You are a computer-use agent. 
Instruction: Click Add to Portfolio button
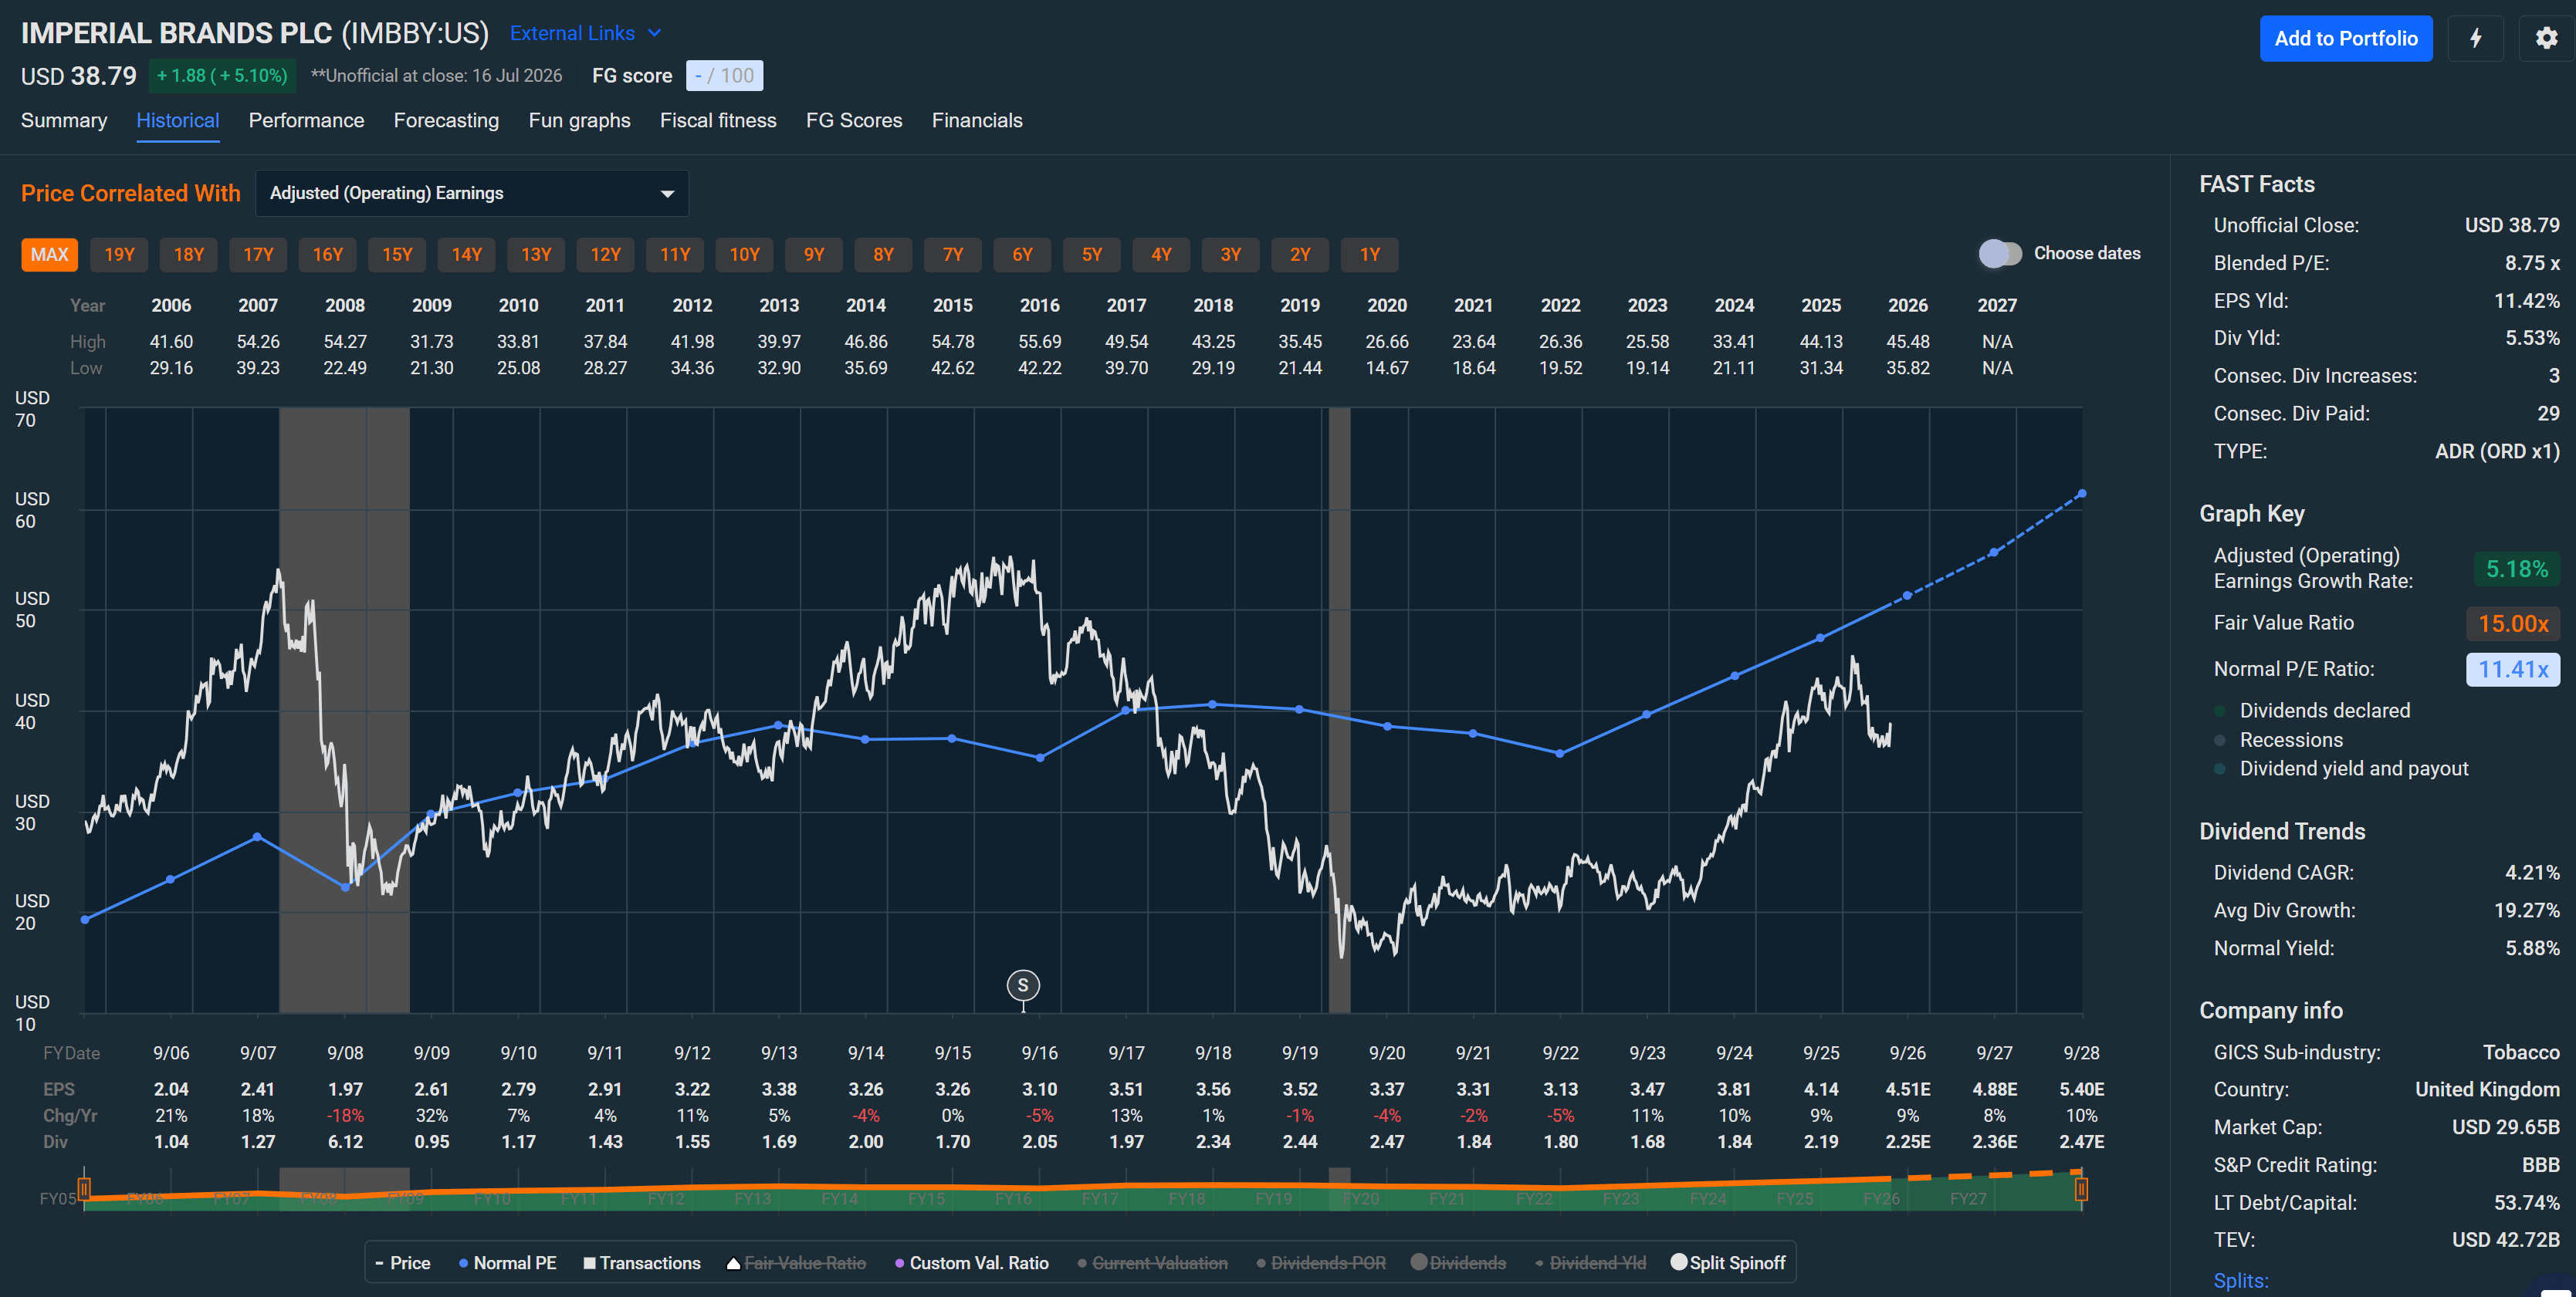(x=2345, y=38)
